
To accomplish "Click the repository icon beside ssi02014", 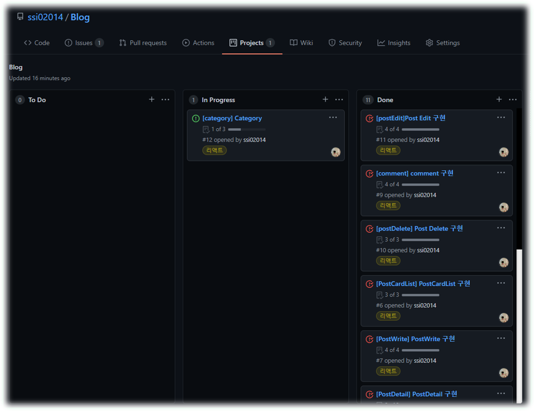I will click(x=20, y=16).
